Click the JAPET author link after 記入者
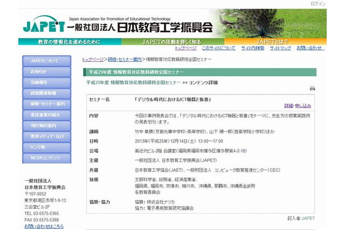Image resolution: width=345 pixels, height=230 pixels. 308,218
